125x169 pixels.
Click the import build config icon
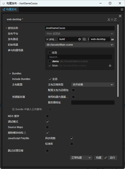pyautogui.click(x=109, y=20)
